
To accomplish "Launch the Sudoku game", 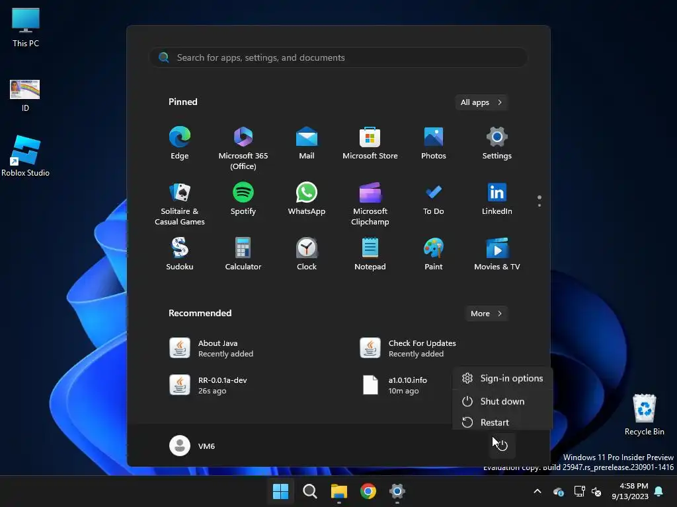I will point(180,255).
